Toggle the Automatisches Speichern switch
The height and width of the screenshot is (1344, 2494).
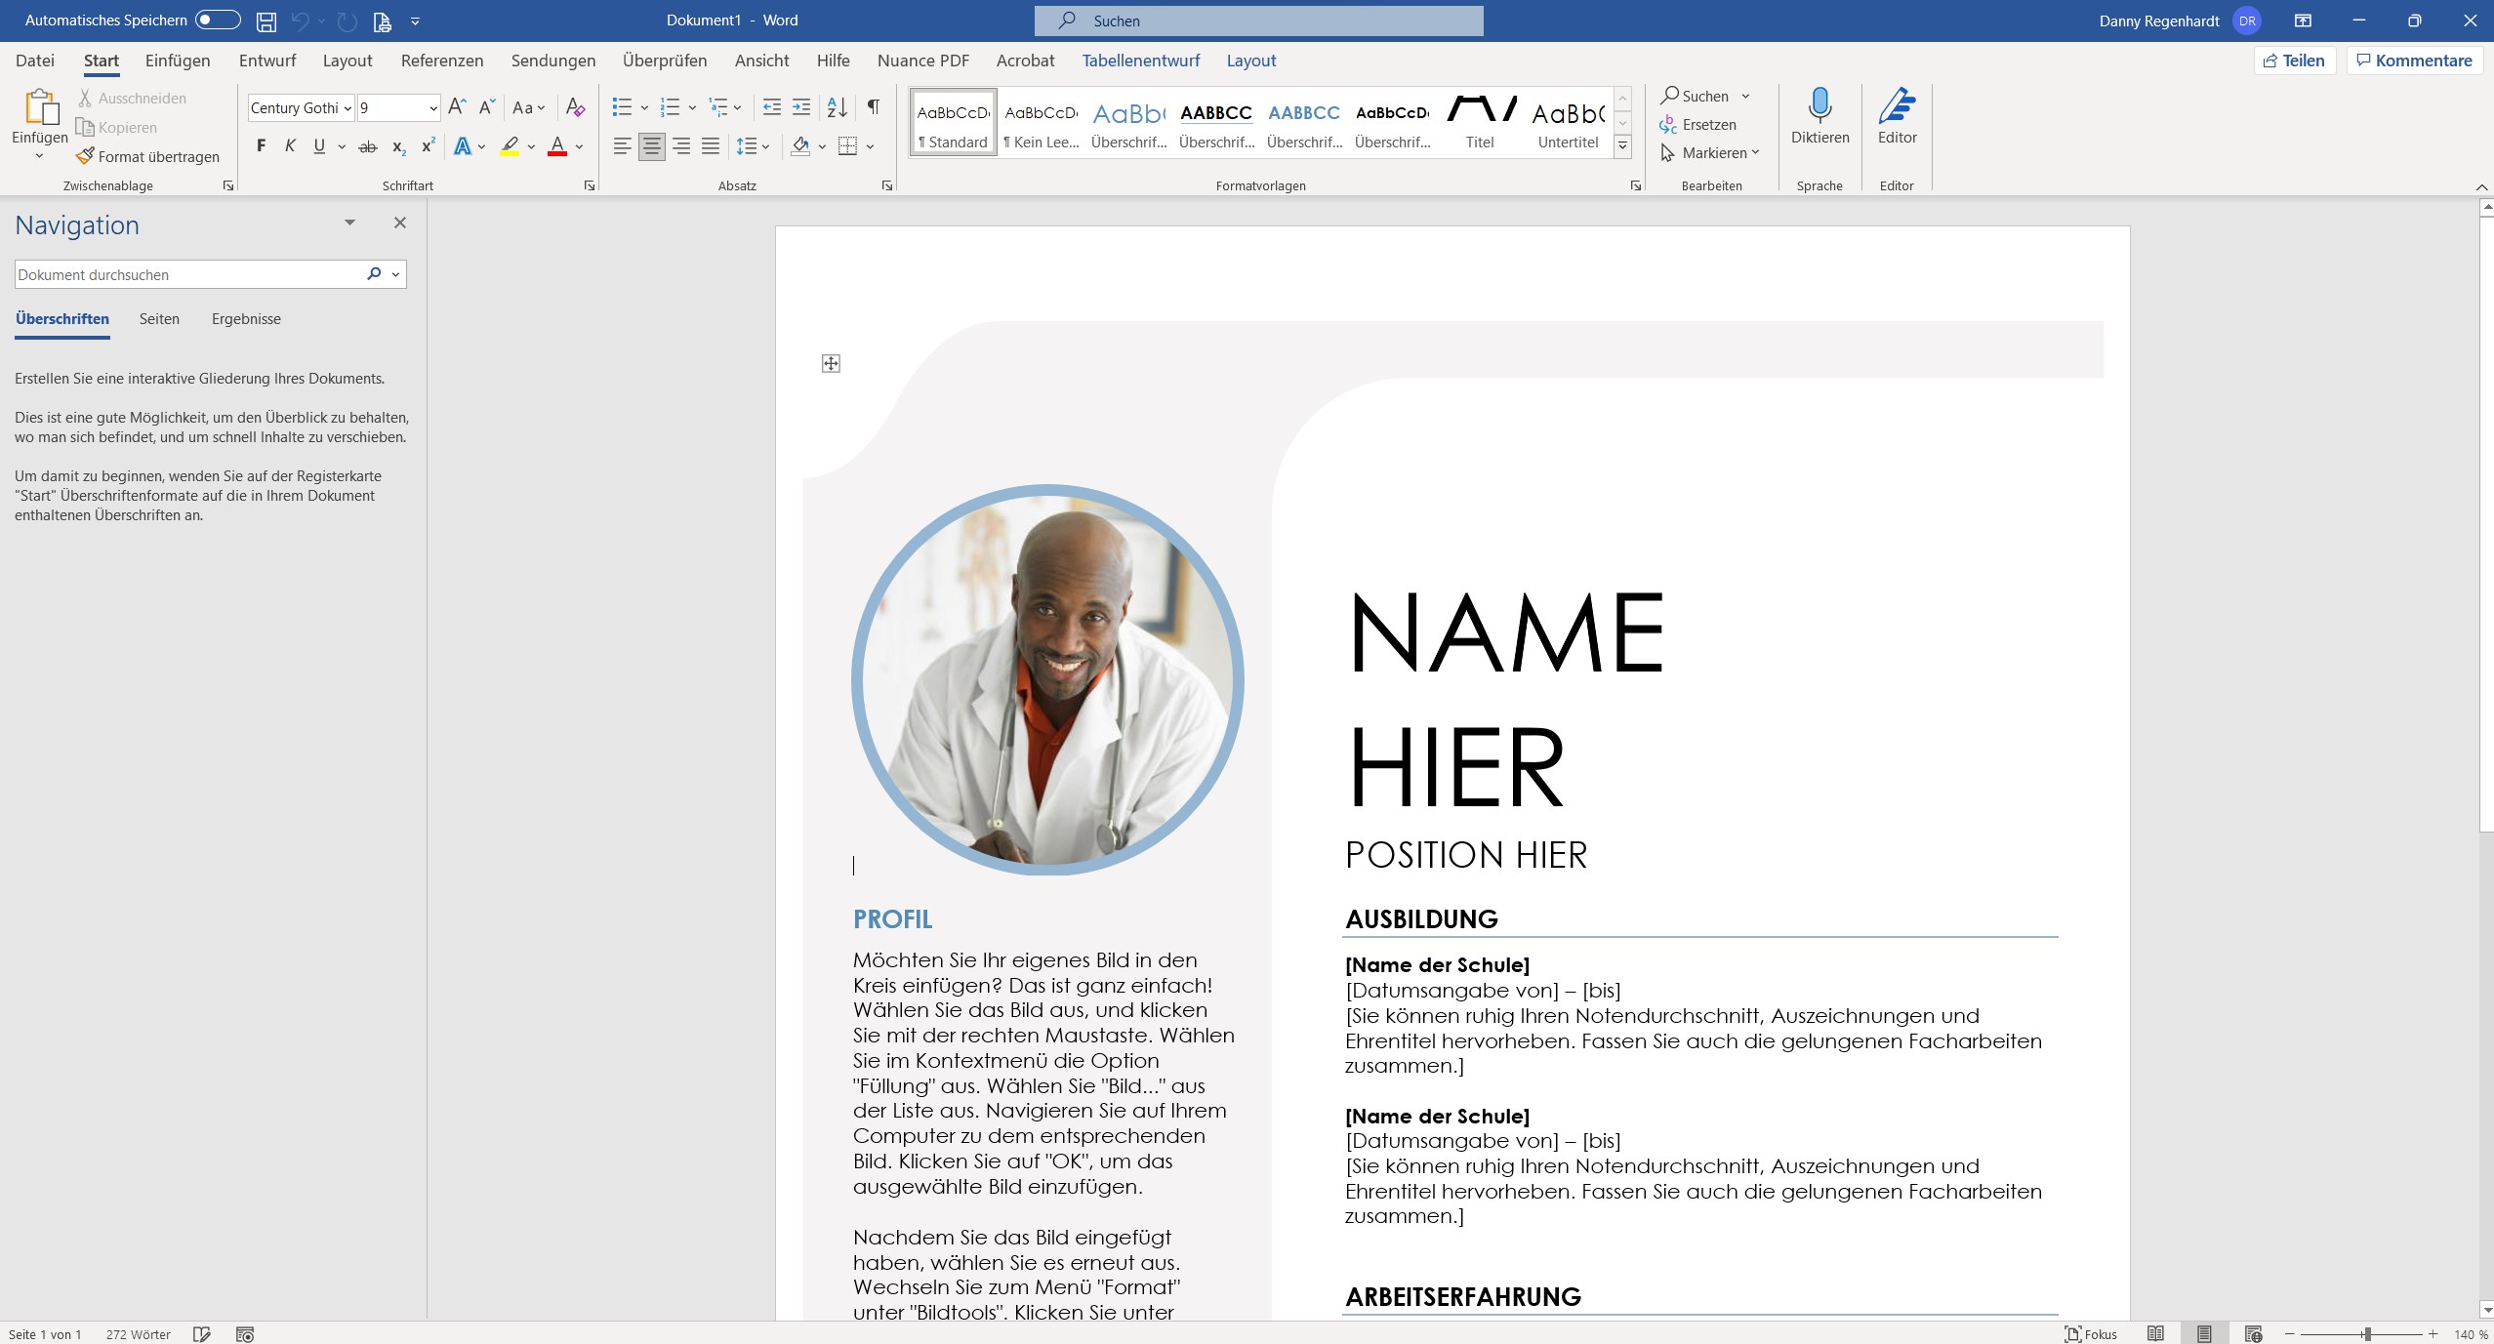tap(218, 20)
